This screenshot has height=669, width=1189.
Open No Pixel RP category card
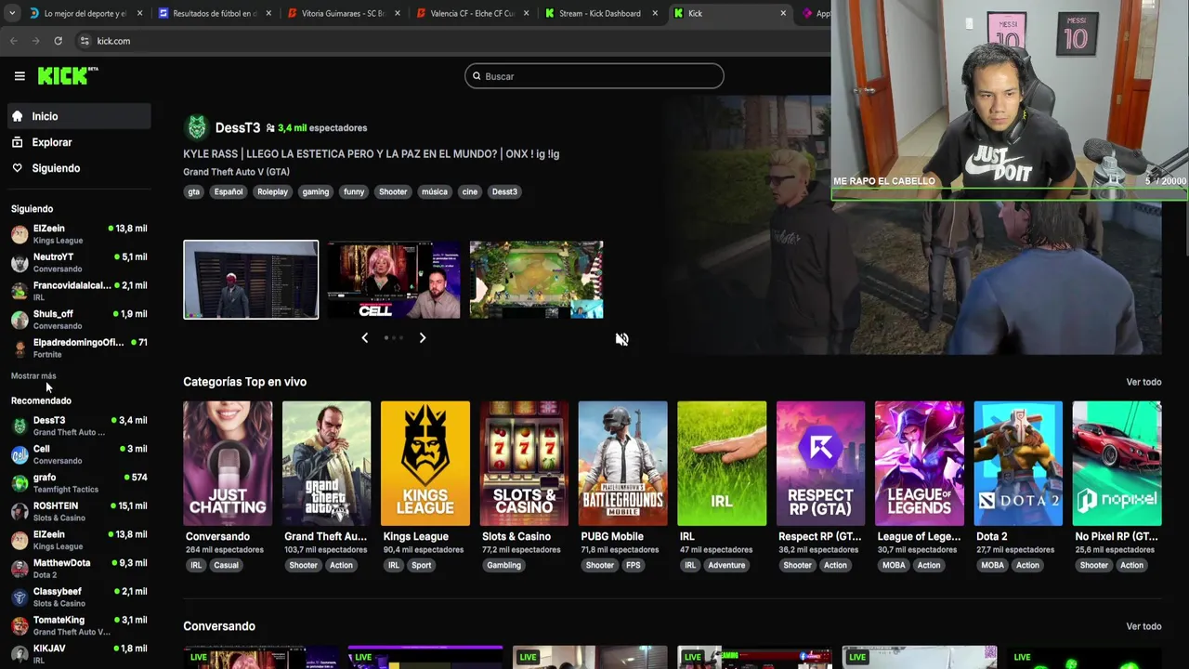(1117, 464)
